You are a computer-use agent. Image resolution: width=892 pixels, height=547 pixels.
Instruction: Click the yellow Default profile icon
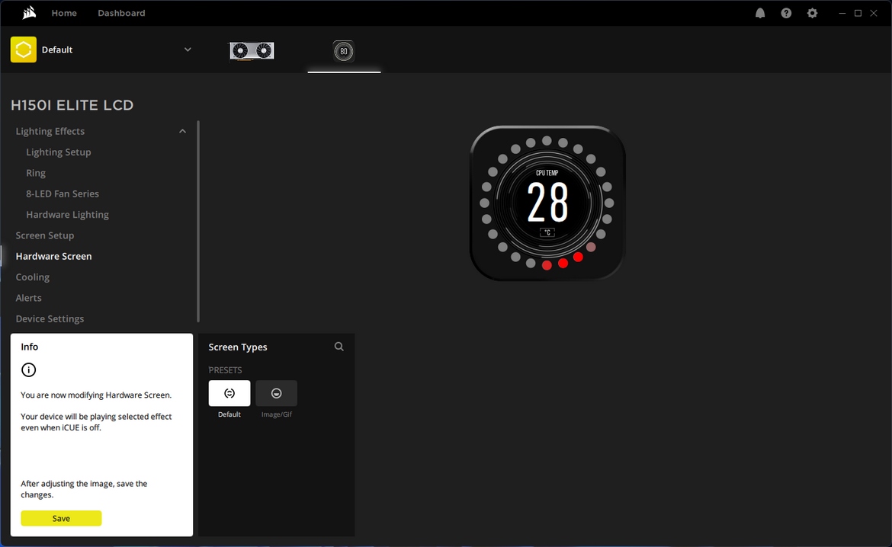[x=24, y=50]
